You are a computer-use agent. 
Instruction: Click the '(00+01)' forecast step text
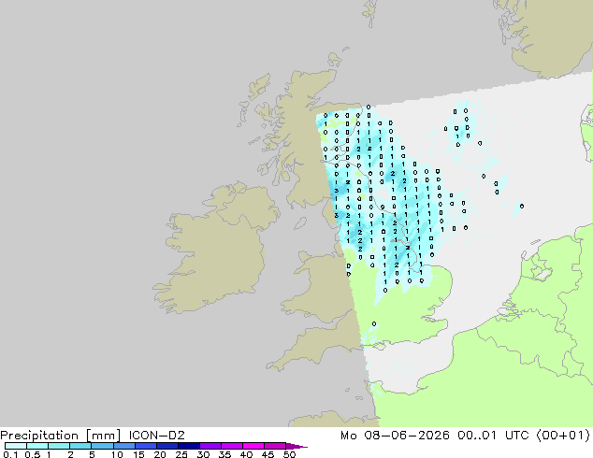(563, 436)
